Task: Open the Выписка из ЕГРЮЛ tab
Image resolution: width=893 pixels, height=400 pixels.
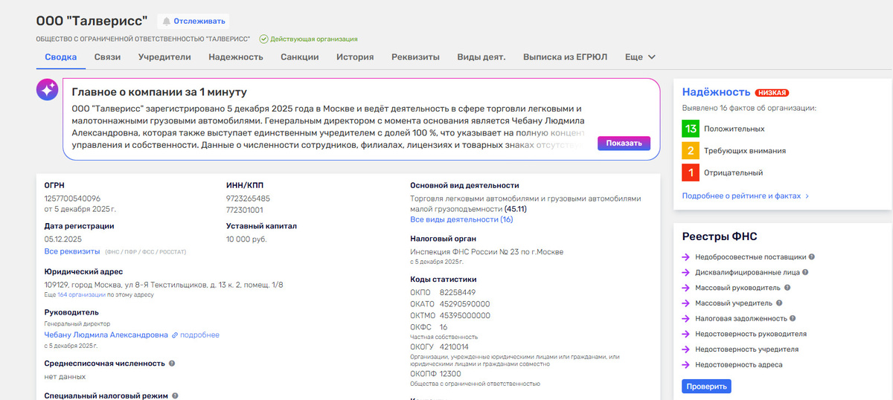Action: [x=566, y=57]
